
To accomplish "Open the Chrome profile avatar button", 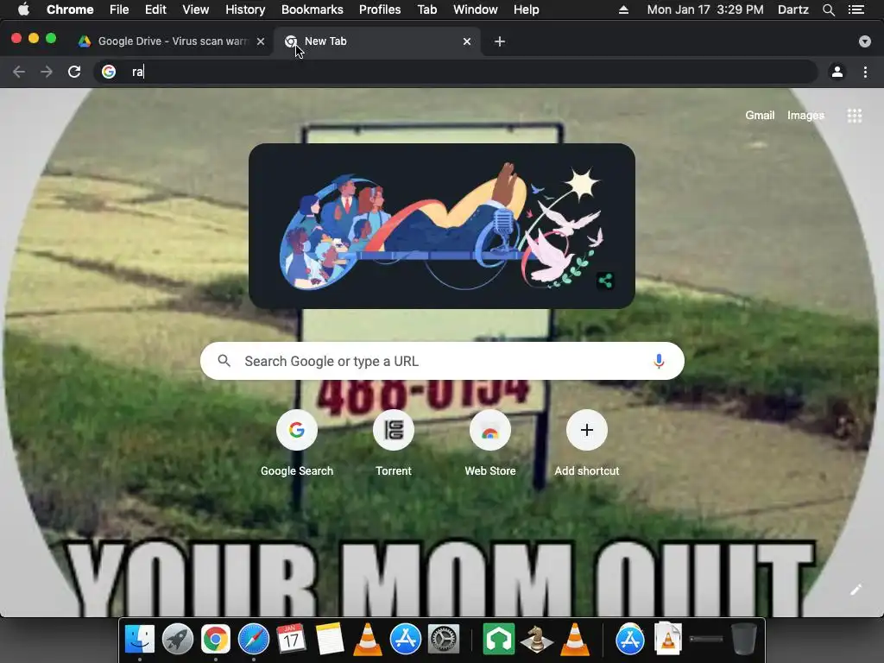I will click(x=837, y=72).
